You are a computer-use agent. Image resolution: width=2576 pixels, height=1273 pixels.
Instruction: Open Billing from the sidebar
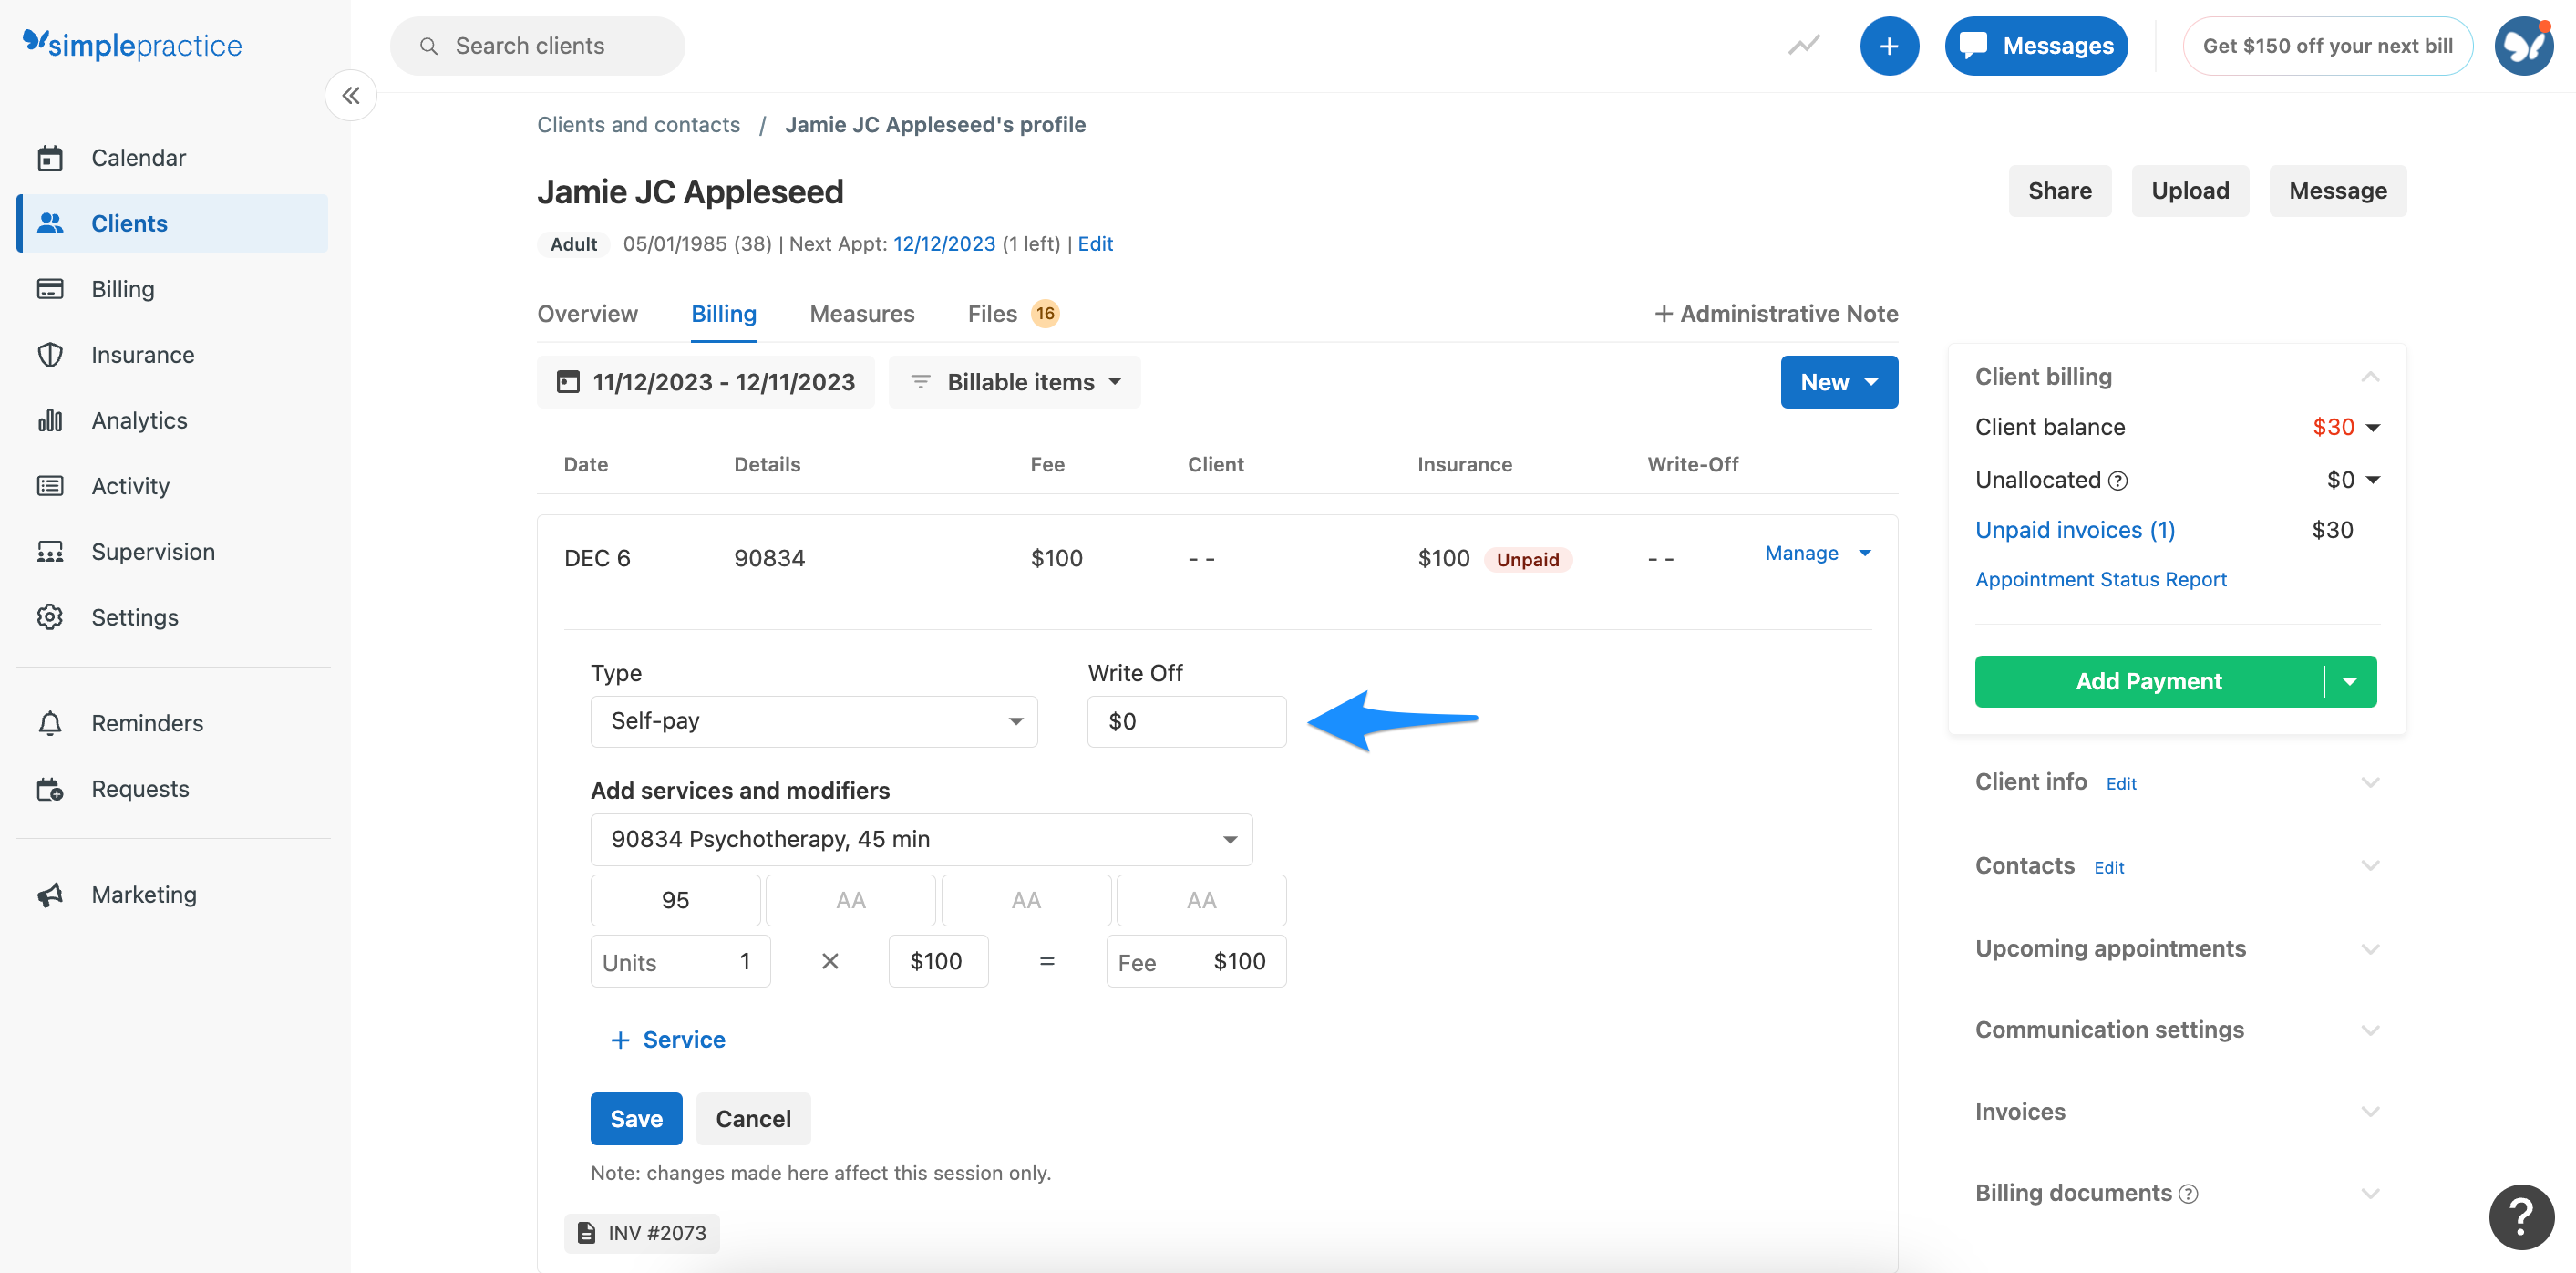click(x=122, y=288)
